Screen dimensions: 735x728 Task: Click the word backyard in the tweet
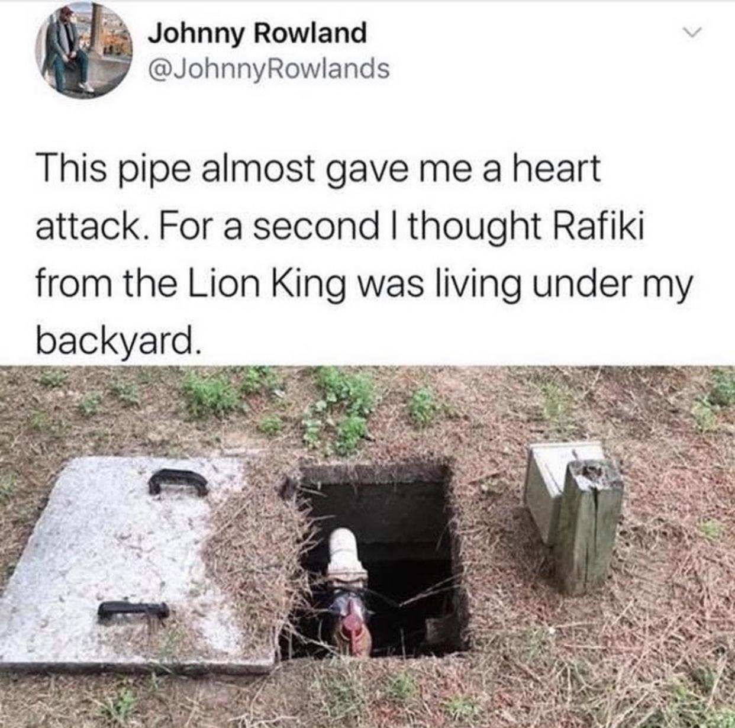click(114, 340)
